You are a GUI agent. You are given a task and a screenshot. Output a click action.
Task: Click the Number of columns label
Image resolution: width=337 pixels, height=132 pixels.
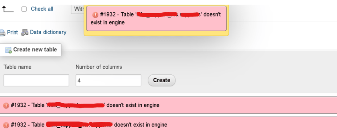pyautogui.click(x=99, y=67)
